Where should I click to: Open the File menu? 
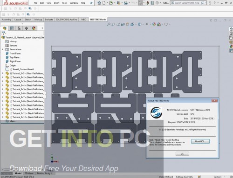35,3
